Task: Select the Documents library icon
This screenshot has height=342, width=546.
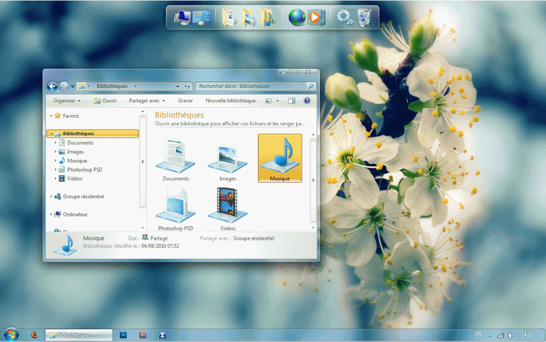Action: [175, 159]
